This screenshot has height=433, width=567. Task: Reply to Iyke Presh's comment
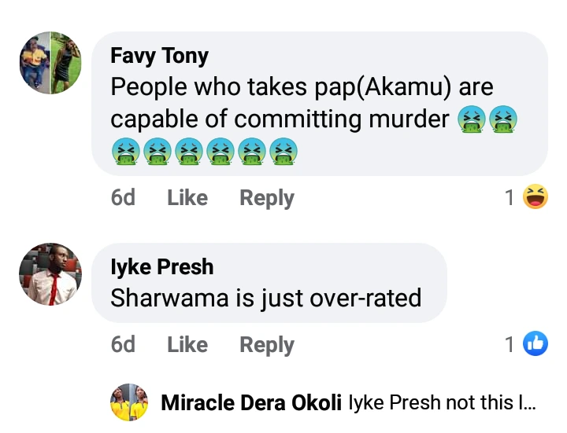(x=266, y=344)
